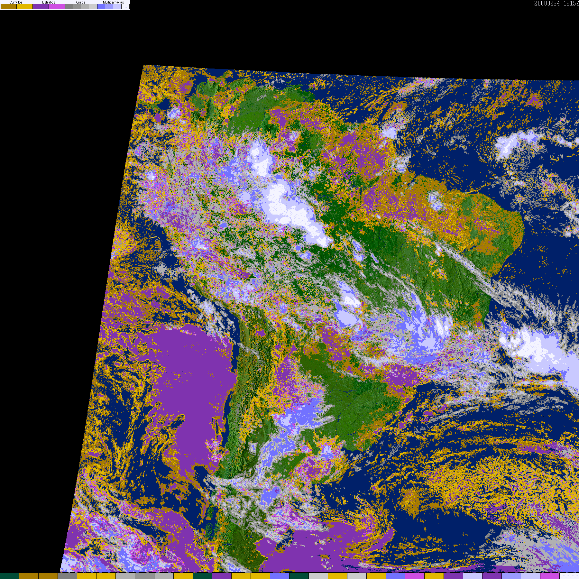Choose the lightest gray Cirros legend swatch
Viewport: 579px width, 579px height.
[x=93, y=6]
